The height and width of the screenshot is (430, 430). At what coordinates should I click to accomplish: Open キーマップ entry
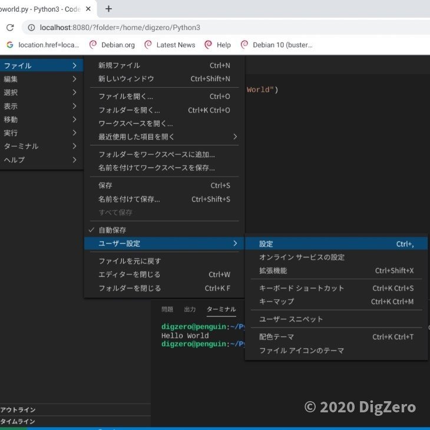click(x=336, y=302)
